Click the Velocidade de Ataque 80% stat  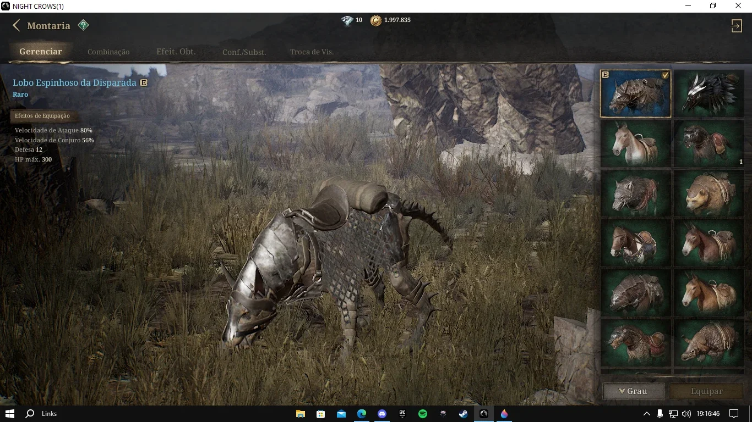click(53, 130)
